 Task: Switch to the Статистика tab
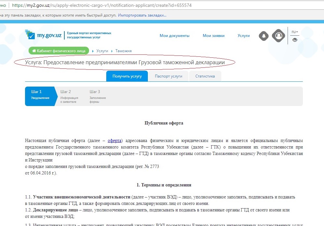tap(205, 76)
